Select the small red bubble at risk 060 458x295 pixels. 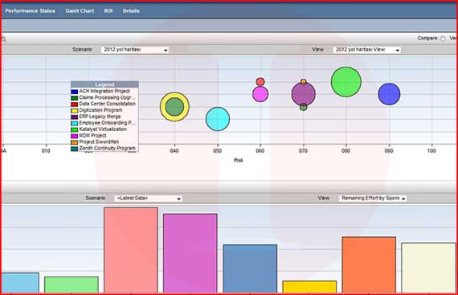pos(260,81)
